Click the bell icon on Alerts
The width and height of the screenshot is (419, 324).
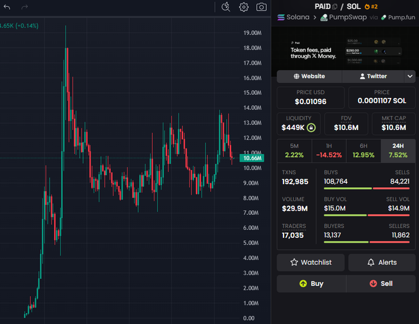tap(371, 262)
